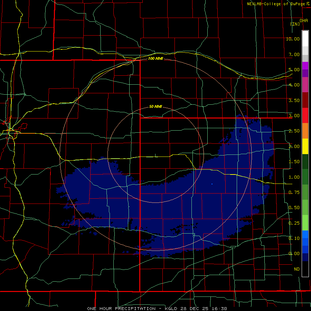This screenshot has height=311, width=311.
Task: Click the 7.00 legend value
Action: [x=294, y=54]
